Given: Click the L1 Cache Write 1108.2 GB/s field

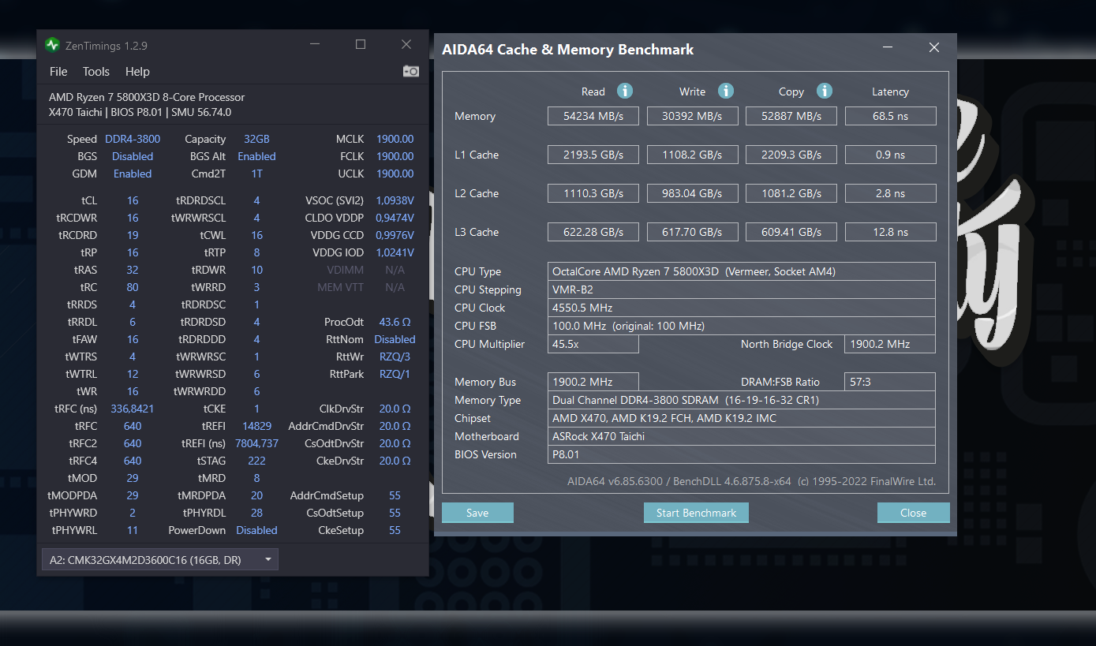Looking at the screenshot, I should [692, 155].
